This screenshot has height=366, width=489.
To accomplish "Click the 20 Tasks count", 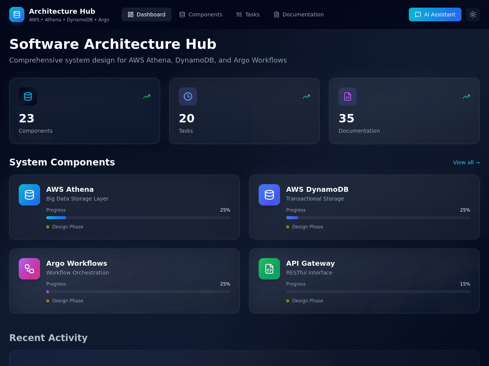I will click(186, 119).
